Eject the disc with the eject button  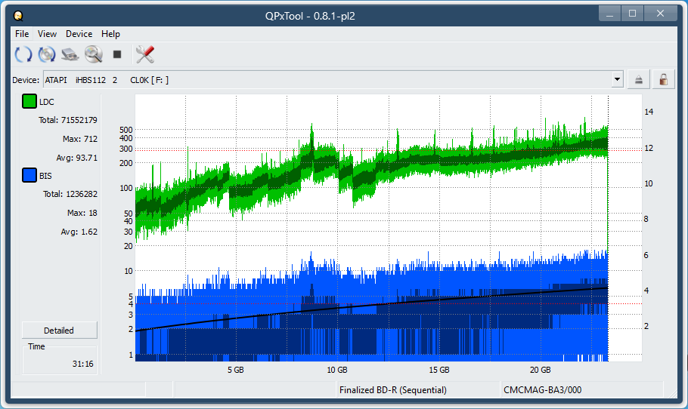[638, 80]
